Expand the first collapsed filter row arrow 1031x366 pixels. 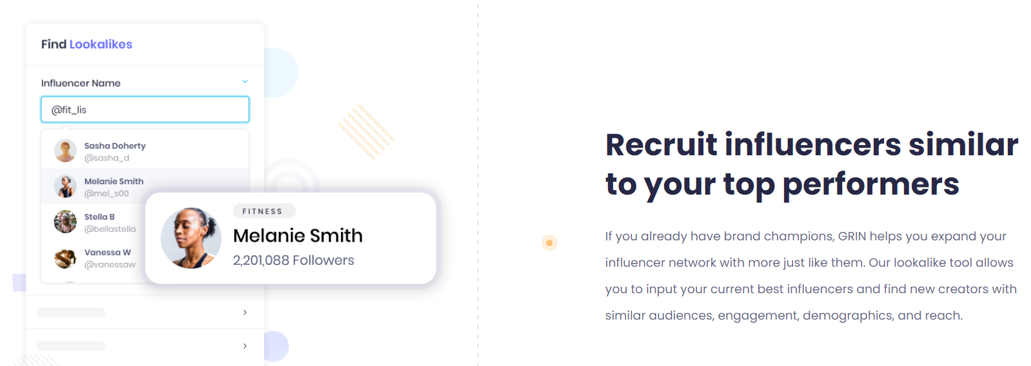[x=245, y=313]
